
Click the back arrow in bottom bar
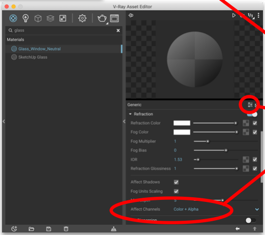(238, 229)
